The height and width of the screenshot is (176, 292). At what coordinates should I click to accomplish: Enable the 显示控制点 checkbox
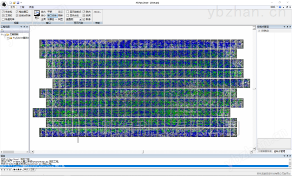click(68, 12)
